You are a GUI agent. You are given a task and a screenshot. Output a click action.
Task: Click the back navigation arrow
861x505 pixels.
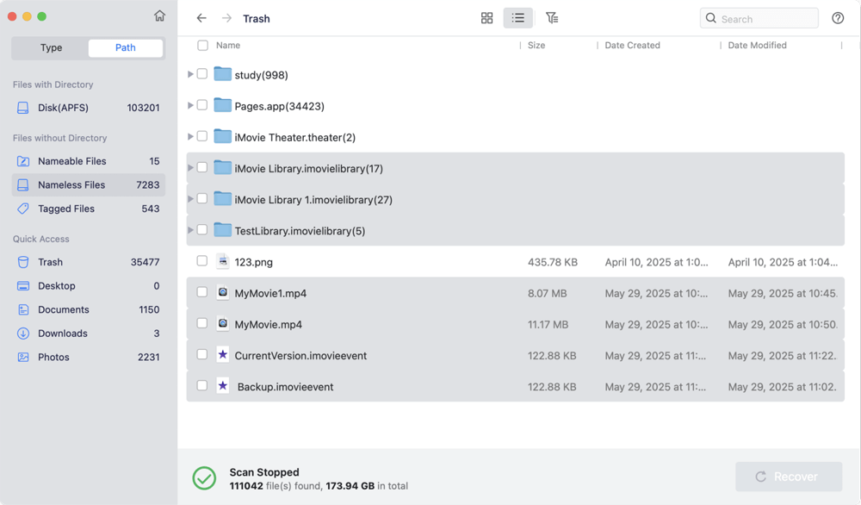click(201, 18)
